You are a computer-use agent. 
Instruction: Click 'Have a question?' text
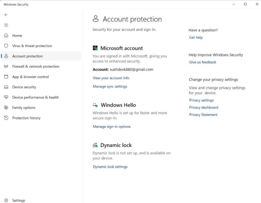click(203, 30)
